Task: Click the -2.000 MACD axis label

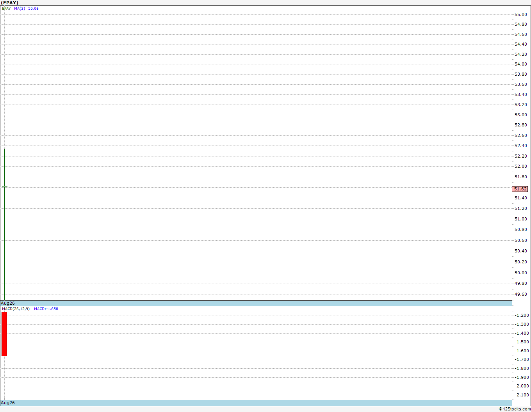Action: [522, 386]
